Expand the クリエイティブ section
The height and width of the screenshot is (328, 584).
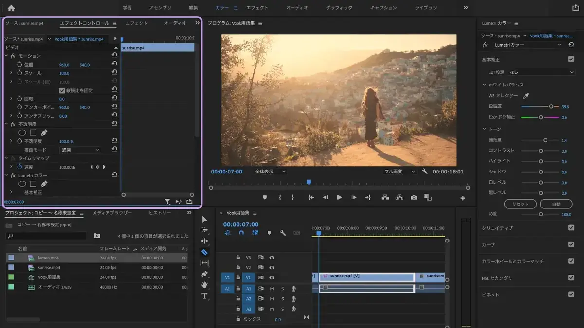tap(497, 228)
